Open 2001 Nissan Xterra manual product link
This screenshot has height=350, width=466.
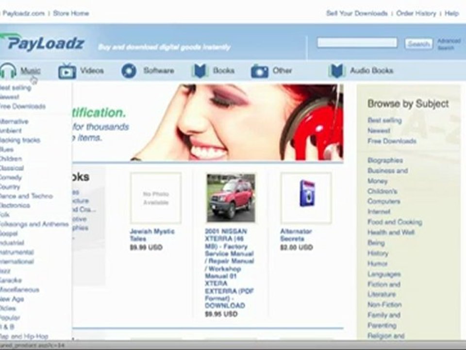coord(230,268)
